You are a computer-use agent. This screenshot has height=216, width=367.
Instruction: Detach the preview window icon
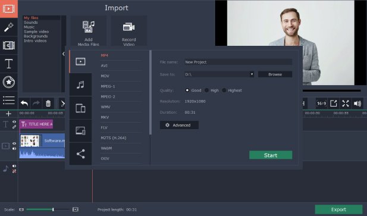[333, 104]
